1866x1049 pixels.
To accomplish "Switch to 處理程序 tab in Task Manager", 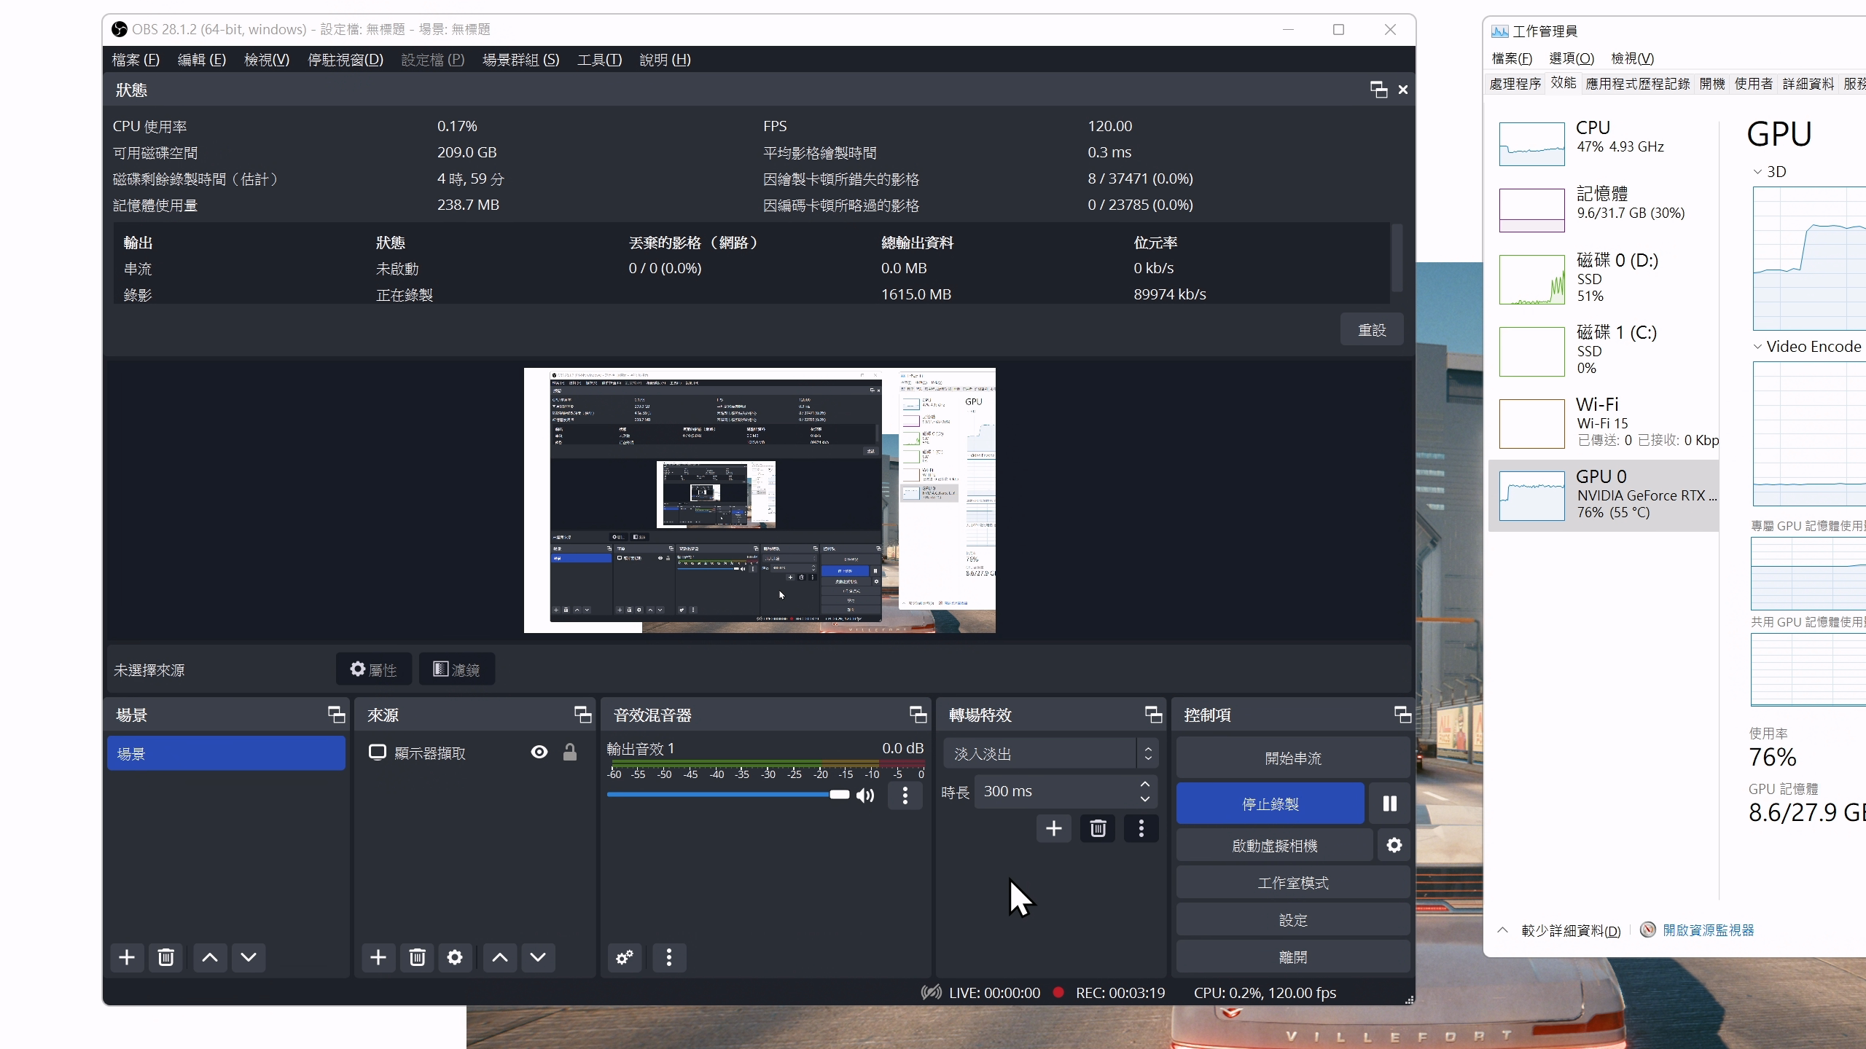I will 1515,84.
